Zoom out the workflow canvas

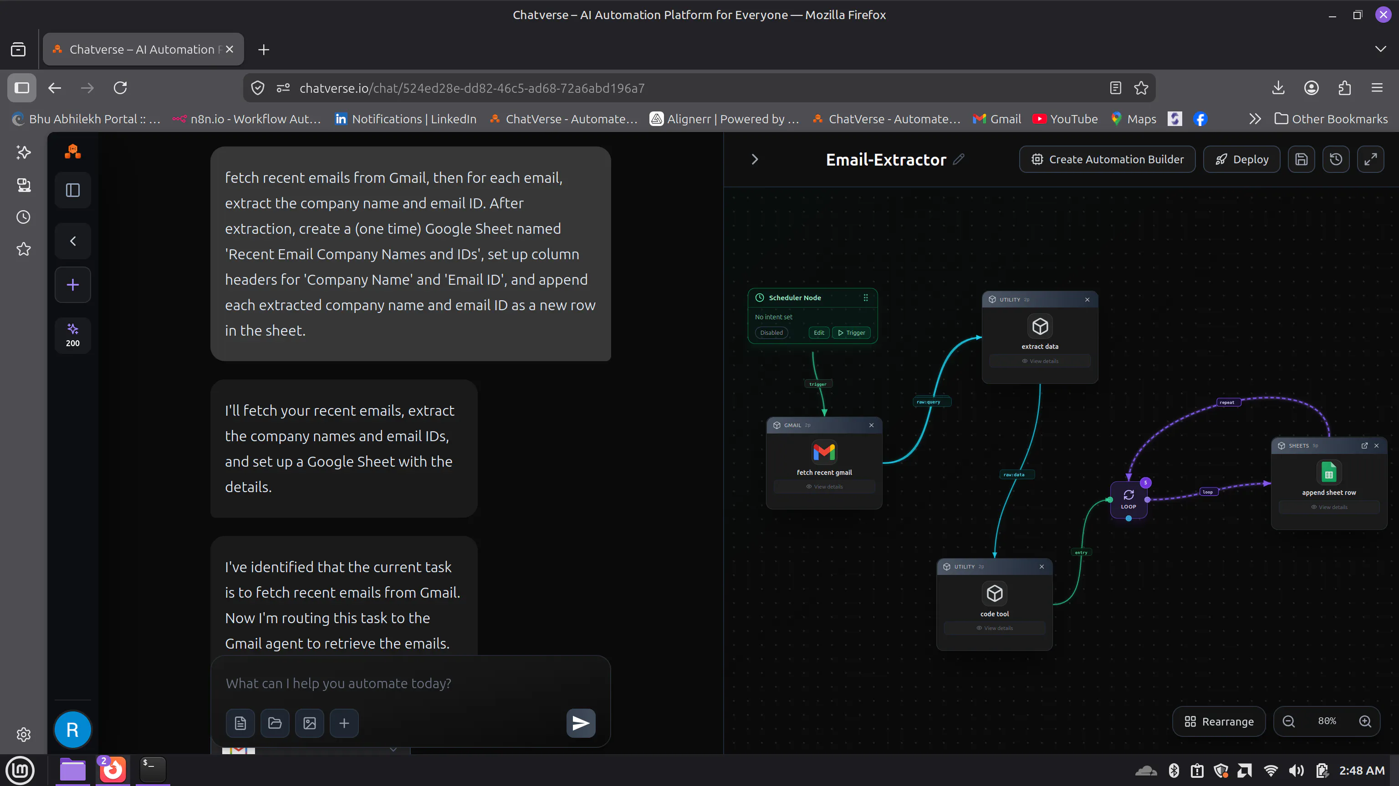[1289, 721]
